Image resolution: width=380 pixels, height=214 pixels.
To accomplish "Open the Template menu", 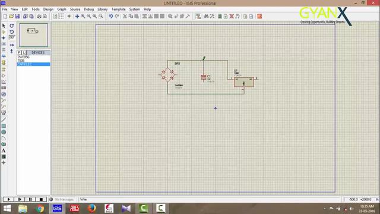I will tap(119, 10).
